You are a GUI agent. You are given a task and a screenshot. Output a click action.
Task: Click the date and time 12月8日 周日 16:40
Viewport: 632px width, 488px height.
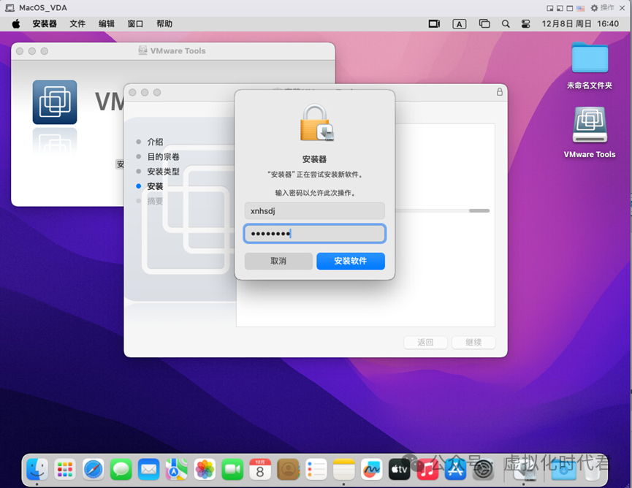pyautogui.click(x=580, y=24)
